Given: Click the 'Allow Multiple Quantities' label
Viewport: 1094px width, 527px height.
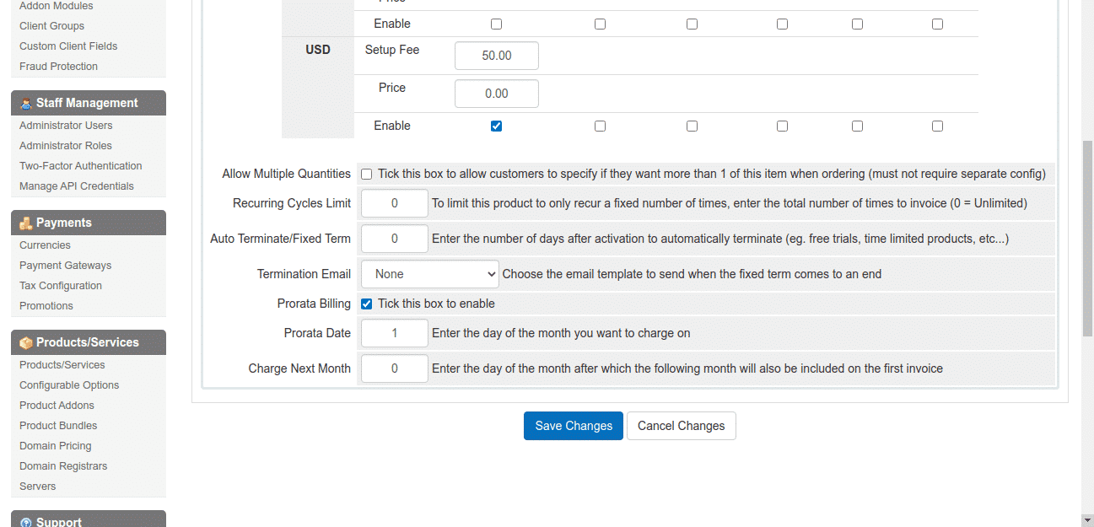Looking at the screenshot, I should pos(287,174).
